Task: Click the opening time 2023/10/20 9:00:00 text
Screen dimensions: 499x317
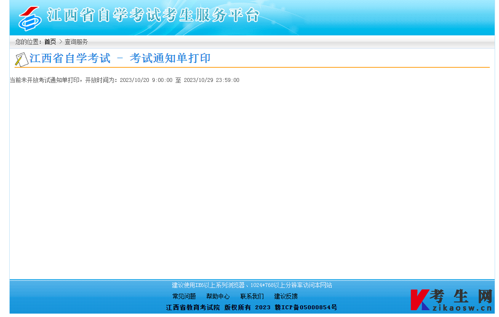Action: (x=142, y=80)
